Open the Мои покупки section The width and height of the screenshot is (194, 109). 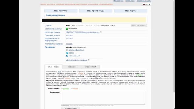click(61, 11)
